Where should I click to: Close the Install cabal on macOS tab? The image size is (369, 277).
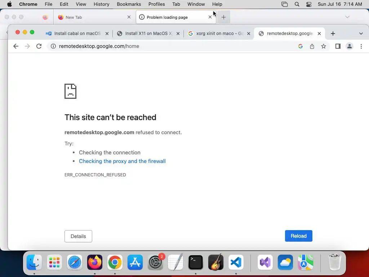[107, 34]
